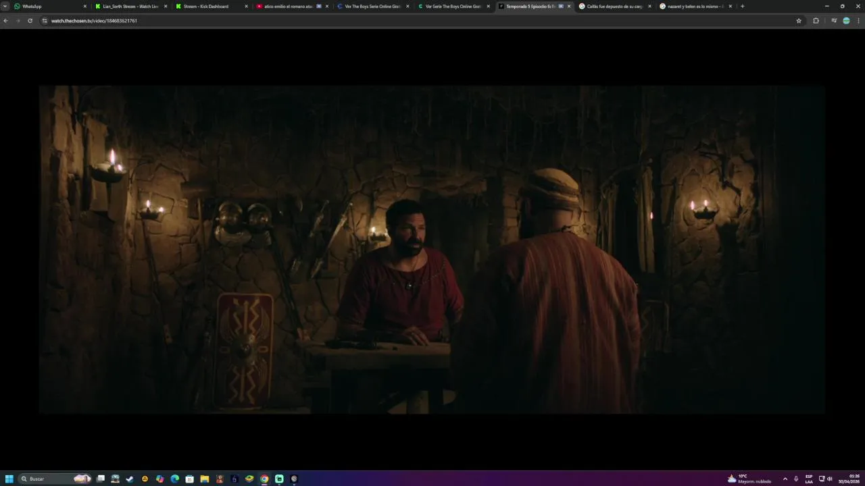Open the Chrome profile avatar

tap(846, 21)
